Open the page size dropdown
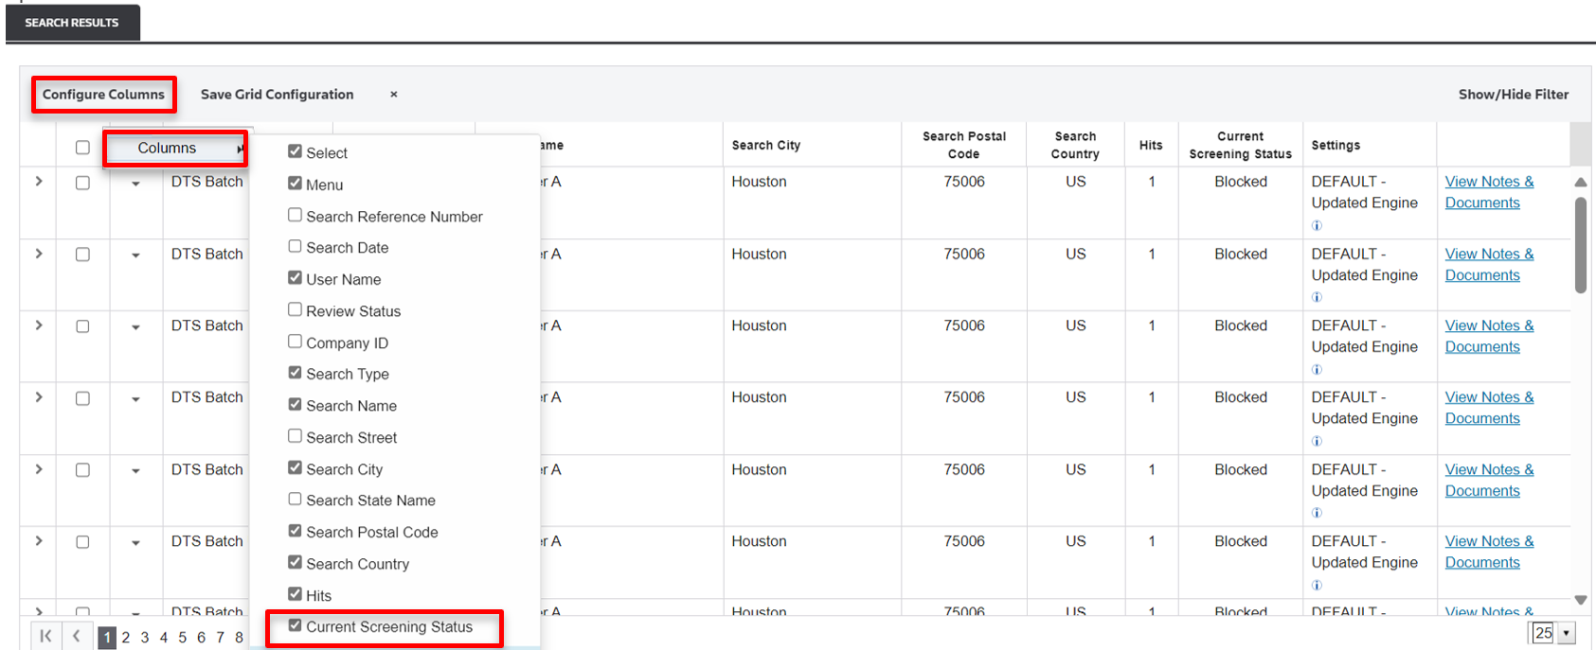The image size is (1596, 650). 1566,633
